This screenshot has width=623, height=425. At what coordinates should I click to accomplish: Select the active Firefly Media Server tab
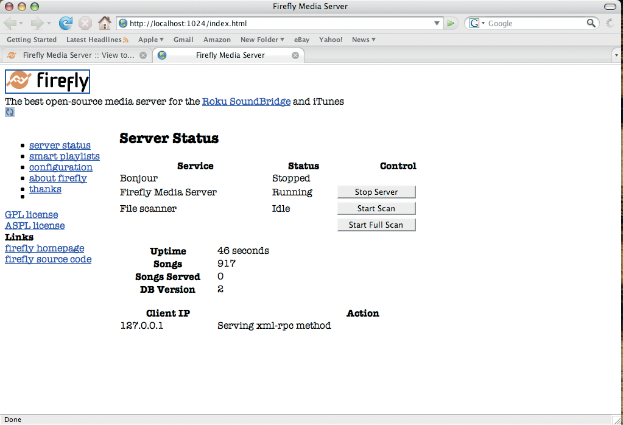tap(228, 55)
